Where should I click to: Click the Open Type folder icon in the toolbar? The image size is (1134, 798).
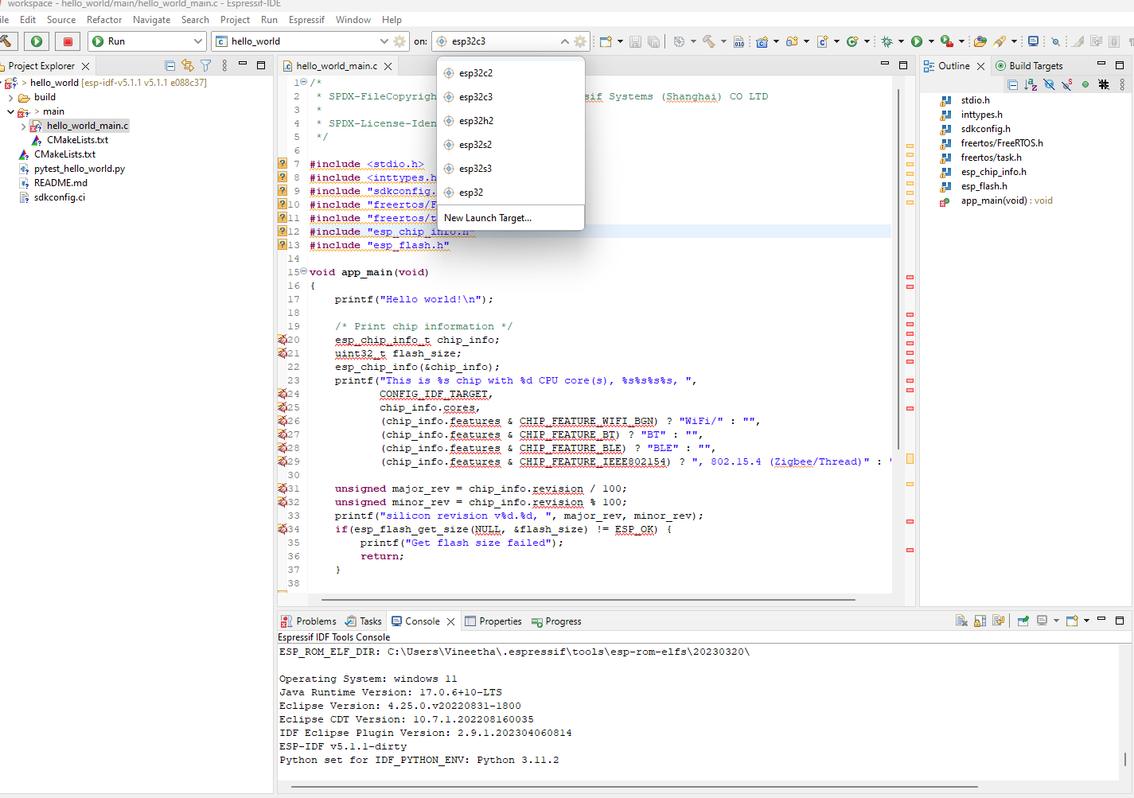[x=980, y=41]
